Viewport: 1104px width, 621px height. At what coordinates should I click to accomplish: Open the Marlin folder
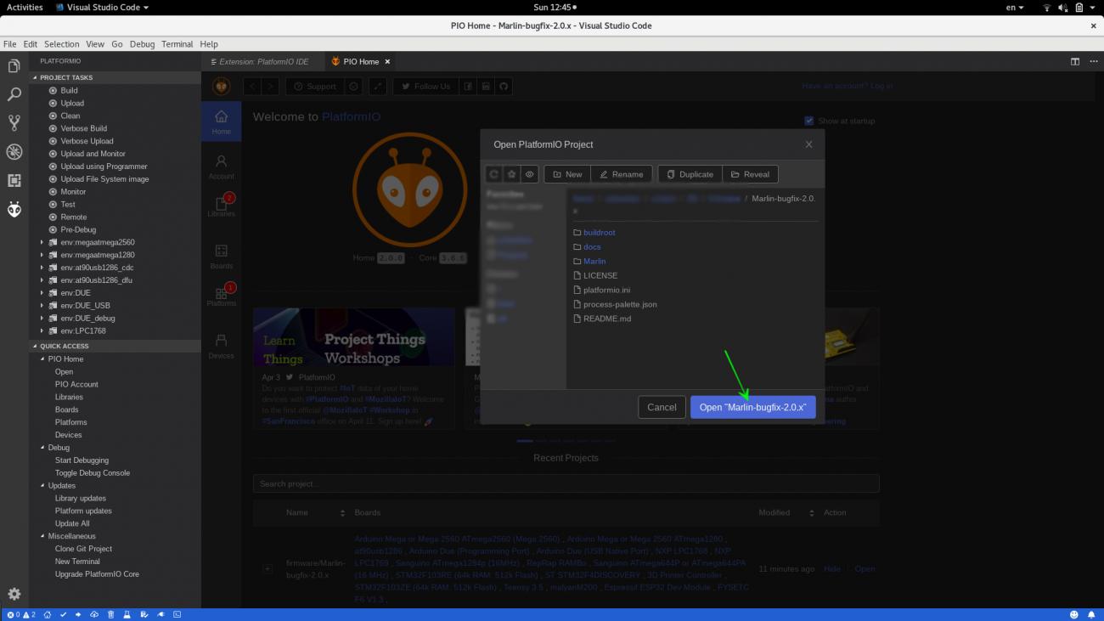[x=594, y=261]
